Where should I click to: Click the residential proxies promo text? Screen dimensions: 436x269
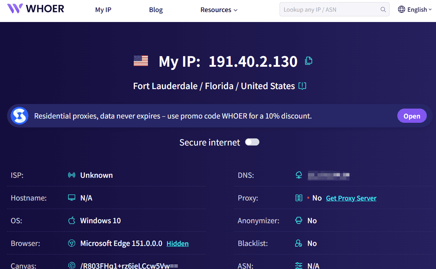(x=173, y=116)
